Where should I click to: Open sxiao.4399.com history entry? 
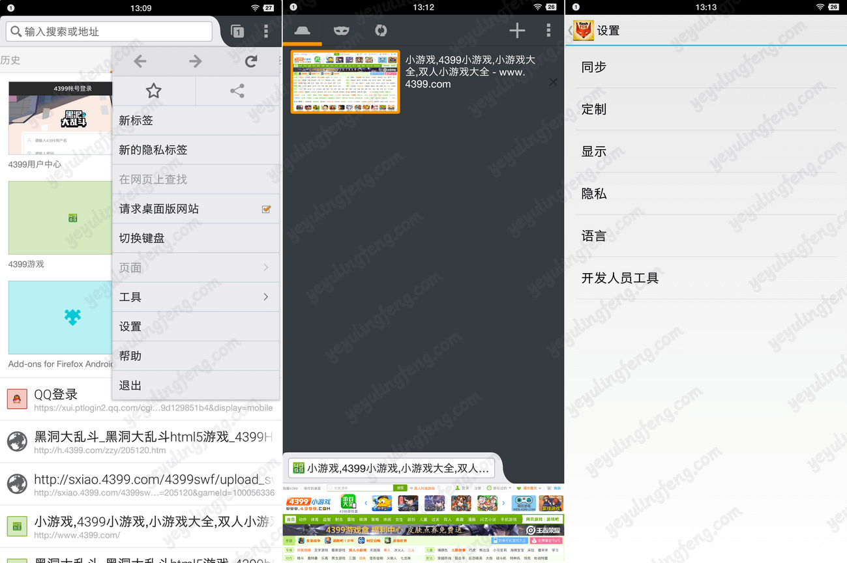[141, 485]
